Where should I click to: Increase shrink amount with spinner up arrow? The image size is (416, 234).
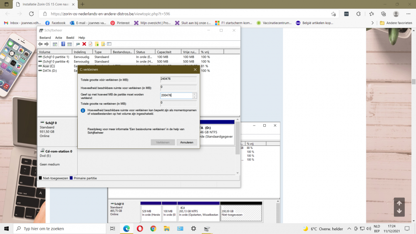pyautogui.click(x=194, y=94)
